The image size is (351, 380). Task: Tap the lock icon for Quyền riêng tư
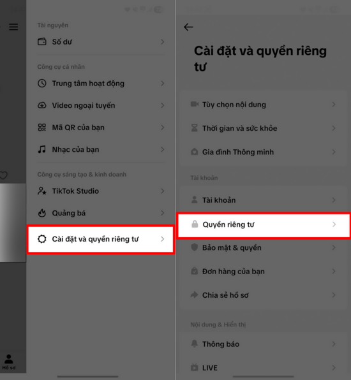[x=195, y=224]
